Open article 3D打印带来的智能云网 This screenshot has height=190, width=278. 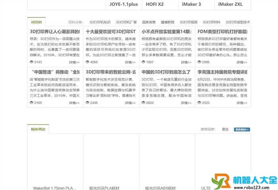[111, 72]
